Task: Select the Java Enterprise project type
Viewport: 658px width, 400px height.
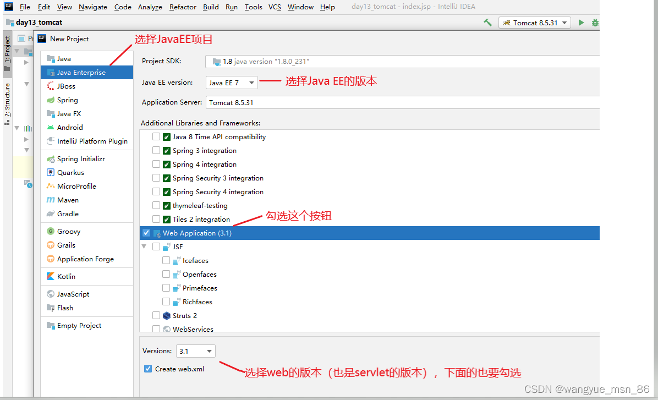Action: click(87, 73)
